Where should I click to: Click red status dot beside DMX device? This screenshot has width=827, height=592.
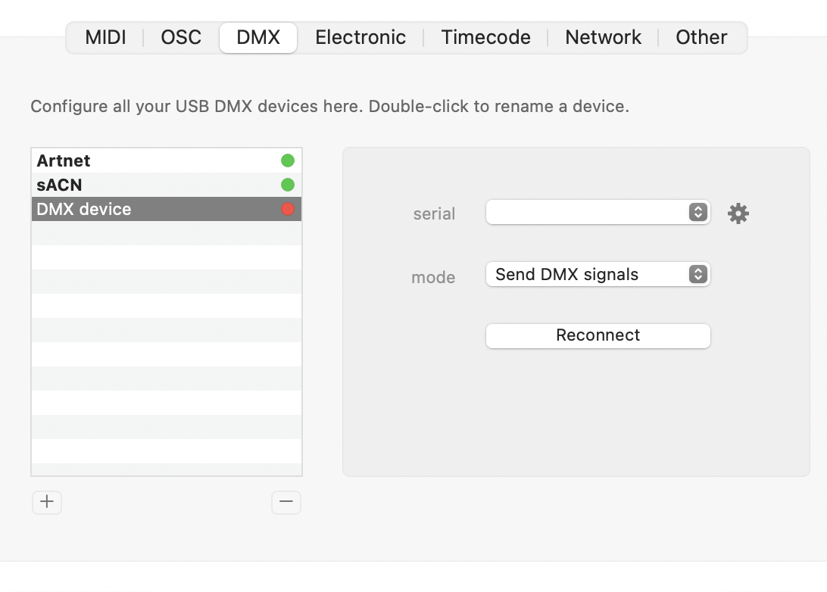[x=288, y=209]
